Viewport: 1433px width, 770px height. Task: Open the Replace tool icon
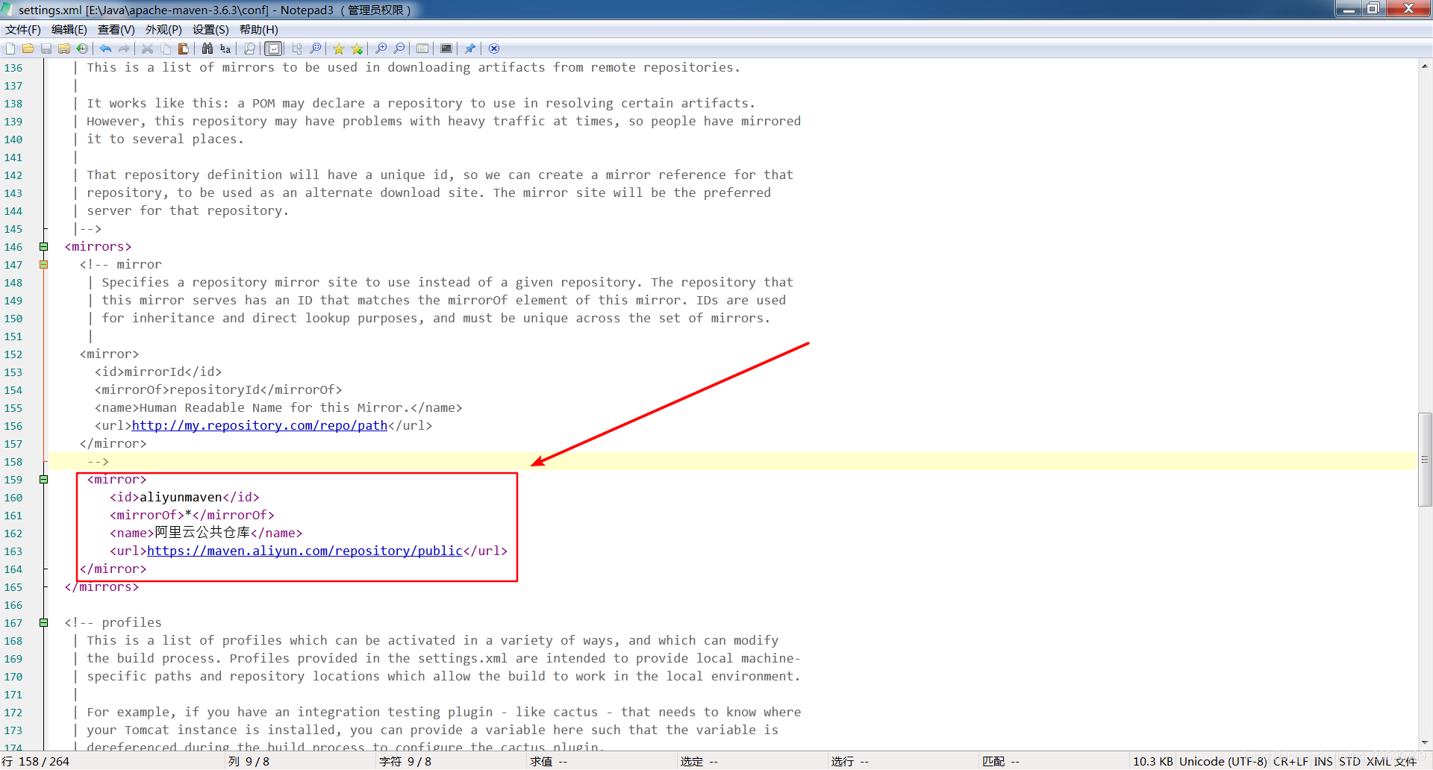click(x=225, y=48)
